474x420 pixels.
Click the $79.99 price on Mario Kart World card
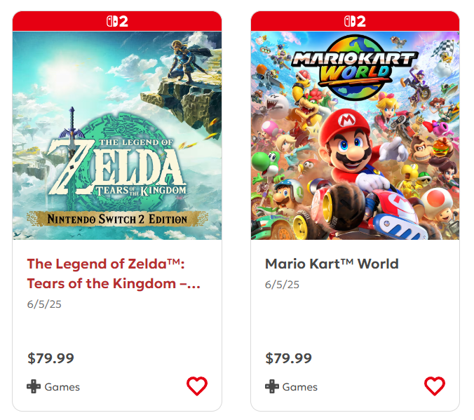289,358
